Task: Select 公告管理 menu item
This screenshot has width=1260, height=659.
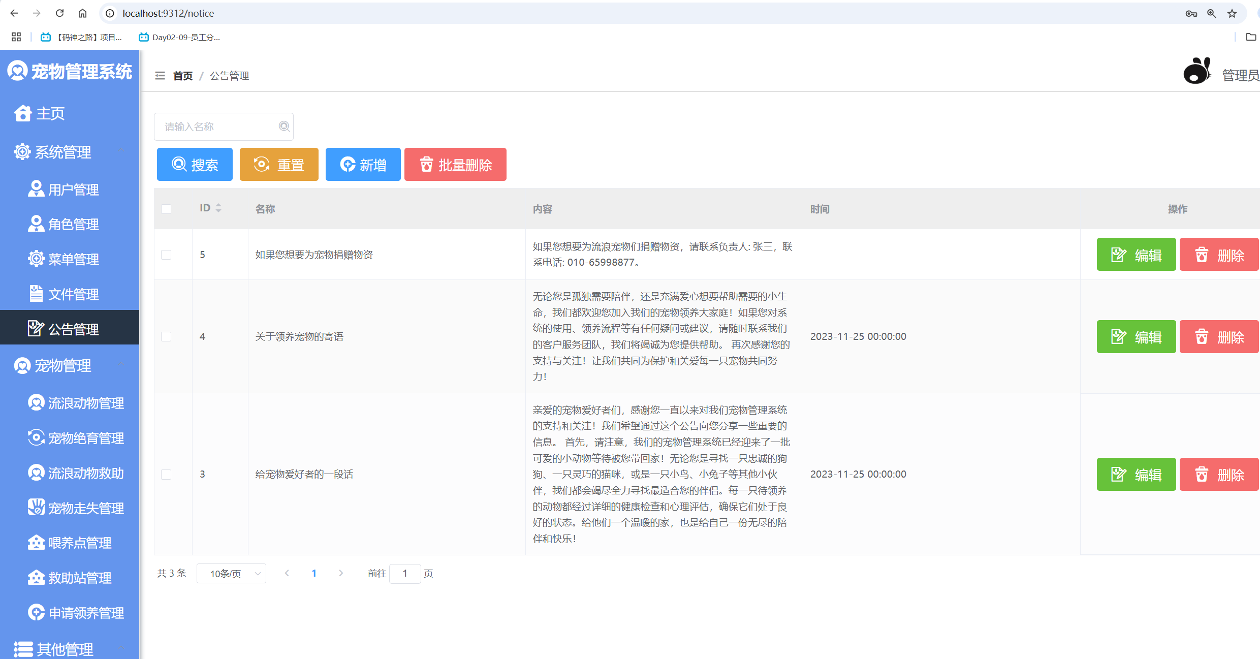Action: tap(70, 328)
